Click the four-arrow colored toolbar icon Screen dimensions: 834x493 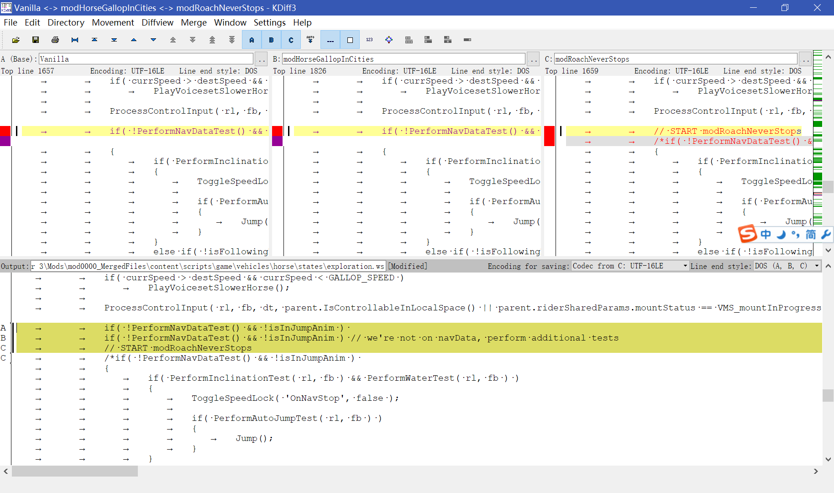point(389,40)
